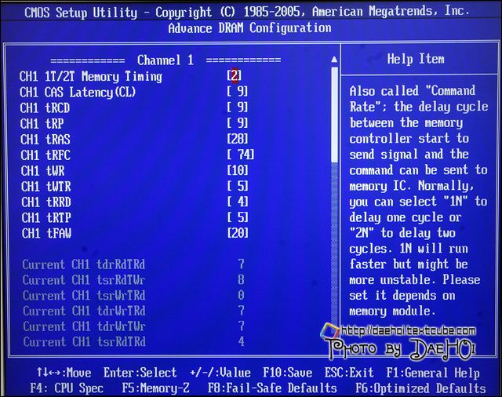Click the scroll up arrow of the settings list

point(334,59)
